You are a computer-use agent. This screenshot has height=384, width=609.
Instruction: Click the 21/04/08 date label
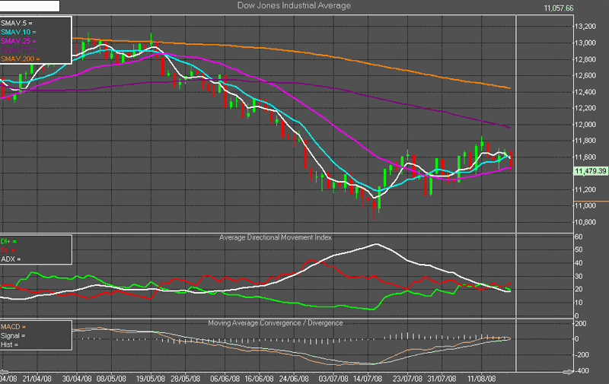click(37, 379)
